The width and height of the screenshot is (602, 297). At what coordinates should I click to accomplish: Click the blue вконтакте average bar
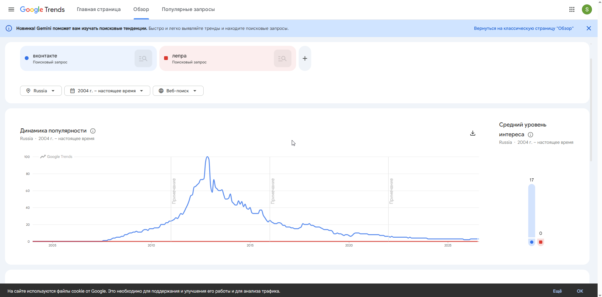[531, 211]
